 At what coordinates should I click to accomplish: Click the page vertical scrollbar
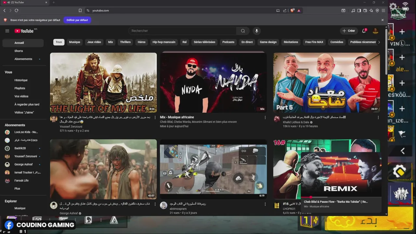tap(386, 51)
